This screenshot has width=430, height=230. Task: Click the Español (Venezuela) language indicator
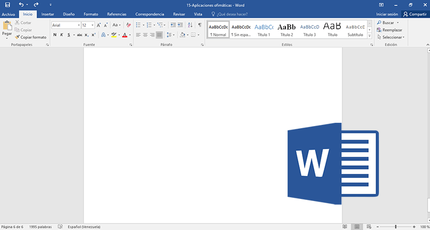click(84, 227)
